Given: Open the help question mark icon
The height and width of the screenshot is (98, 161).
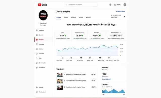Looking at the screenshot, I should coord(110,5).
